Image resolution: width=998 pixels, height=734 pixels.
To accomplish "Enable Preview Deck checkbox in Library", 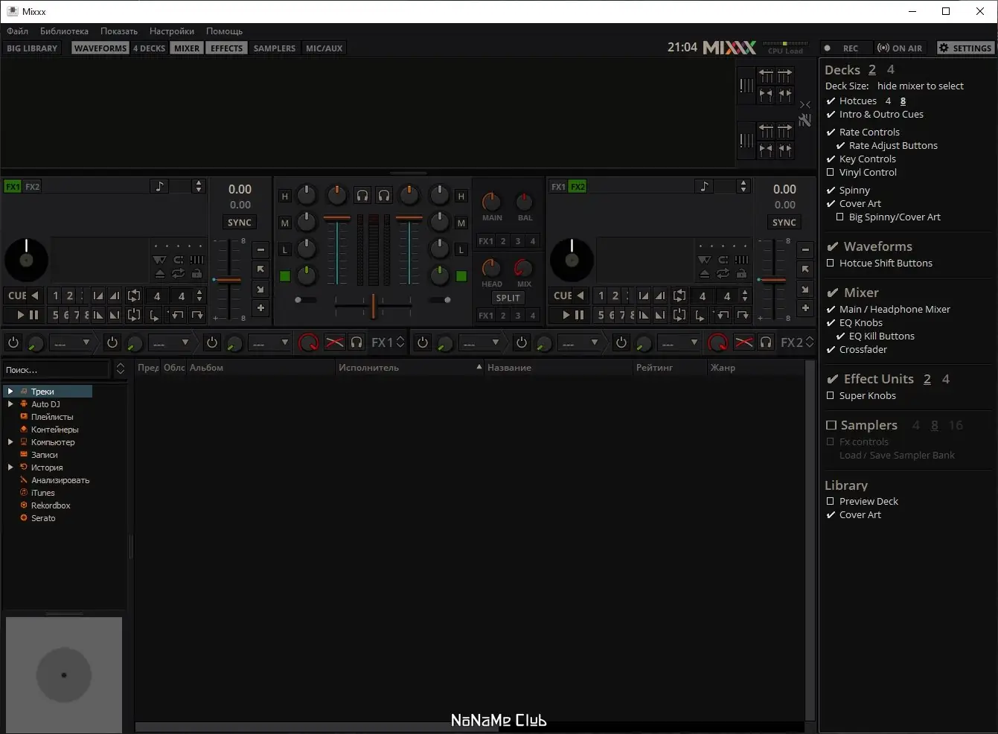I will pos(831,502).
